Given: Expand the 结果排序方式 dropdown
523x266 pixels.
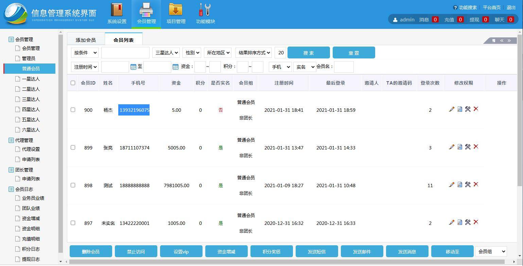Looking at the screenshot, I should tap(253, 52).
